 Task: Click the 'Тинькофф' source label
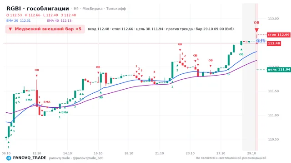point(116,9)
